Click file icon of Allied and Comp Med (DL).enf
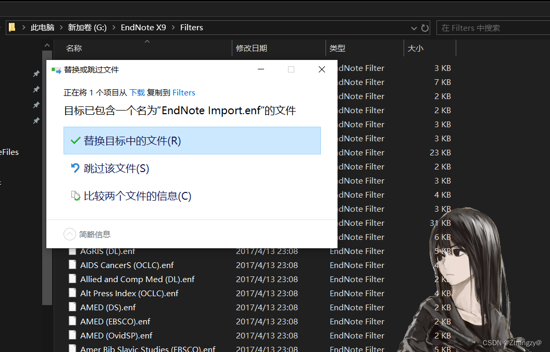This screenshot has width=550, height=352. [x=72, y=278]
